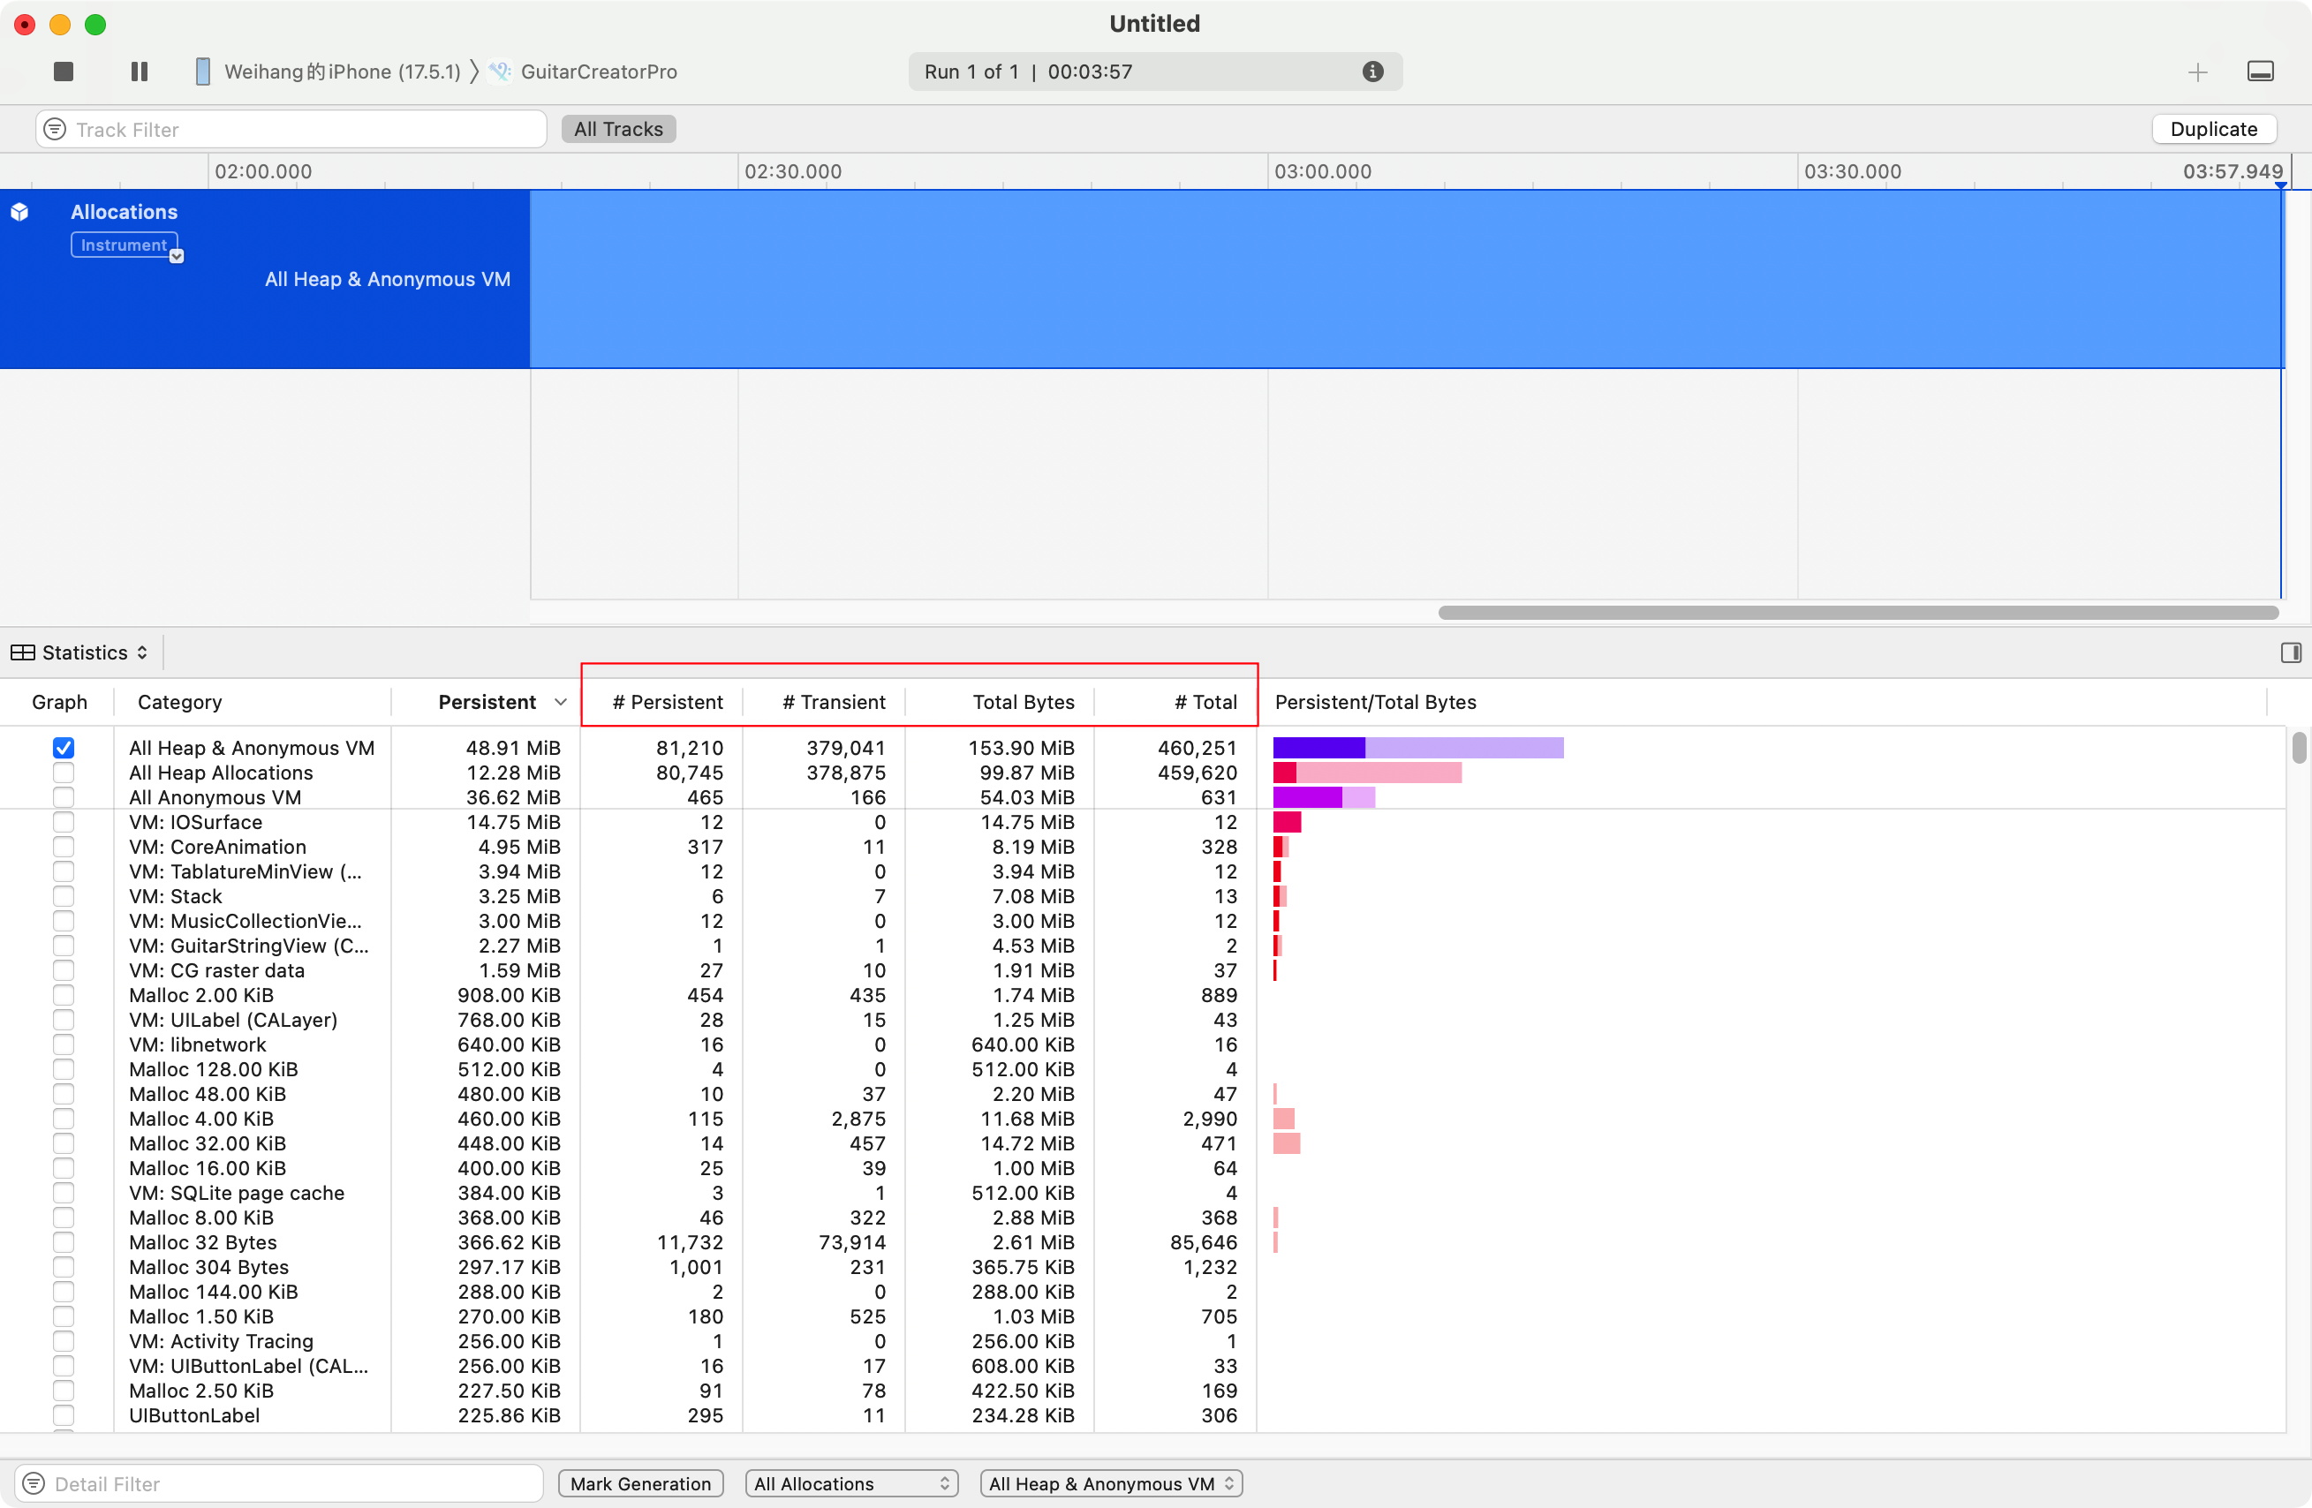Enable graph for Malloc 32 Bytes
Screen dimensions: 2312x1508
pos(64,1242)
